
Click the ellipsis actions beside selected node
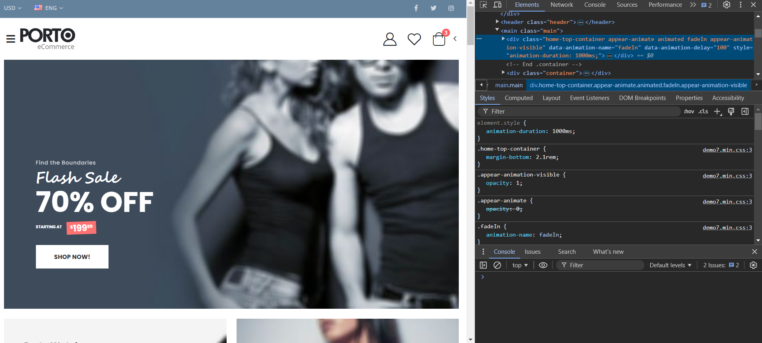click(x=479, y=39)
